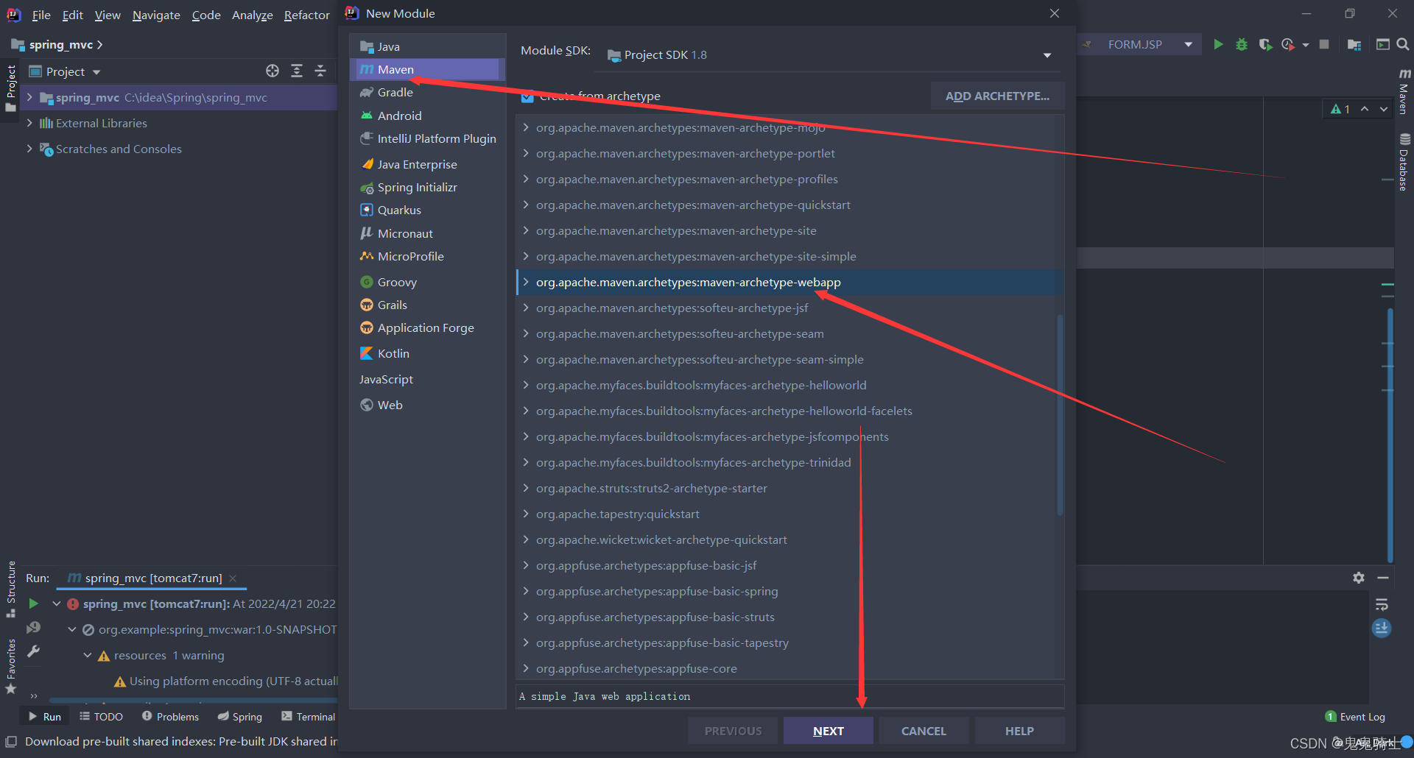Open Database tool window on right sidebar
The width and height of the screenshot is (1414, 758).
(1404, 162)
